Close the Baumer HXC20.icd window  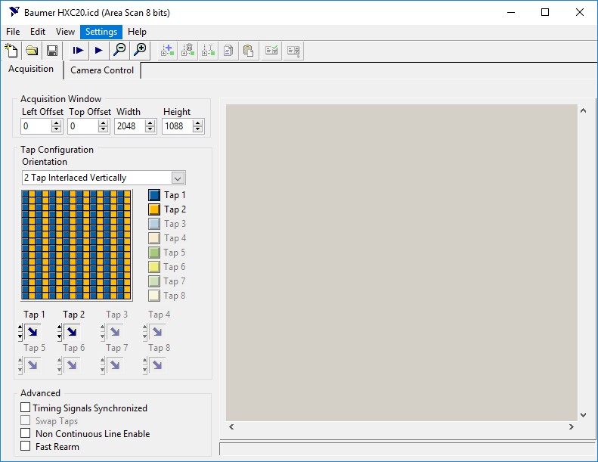click(x=580, y=12)
